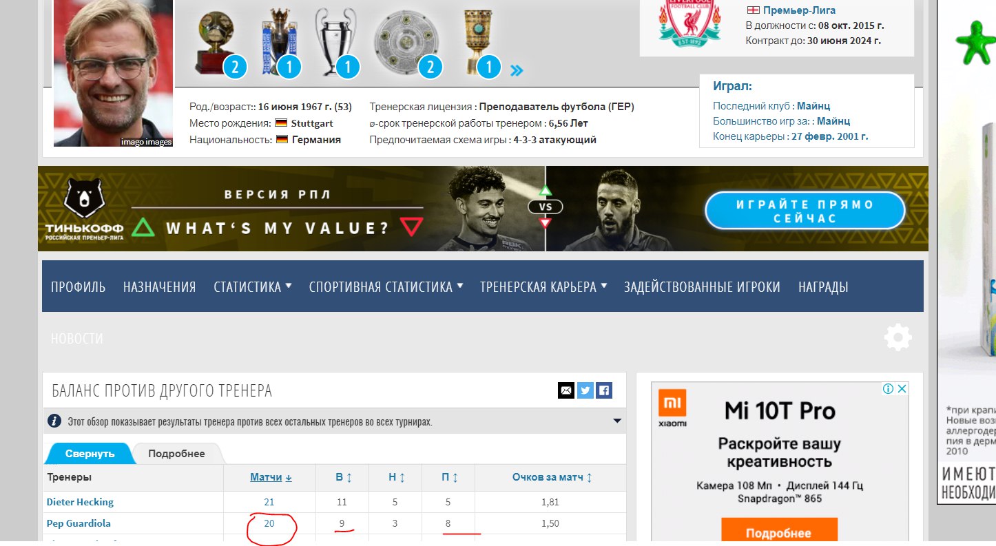996x546 pixels.
Task: Click the email share icon
Action: (566, 390)
